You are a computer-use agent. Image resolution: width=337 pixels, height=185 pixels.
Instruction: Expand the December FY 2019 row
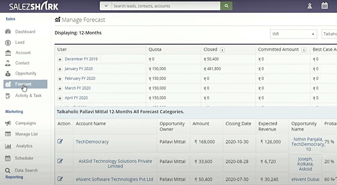[x=60, y=59]
